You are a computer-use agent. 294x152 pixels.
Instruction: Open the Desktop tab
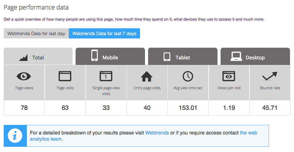coord(255,57)
